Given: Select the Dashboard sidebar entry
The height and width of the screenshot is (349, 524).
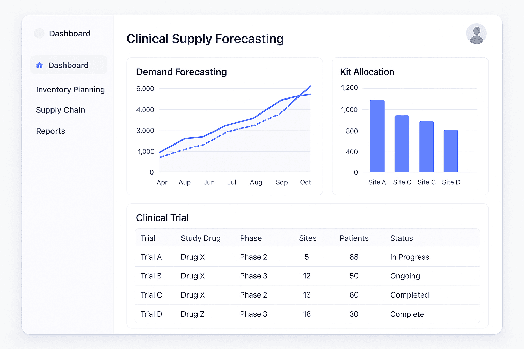Looking at the screenshot, I should click(68, 65).
